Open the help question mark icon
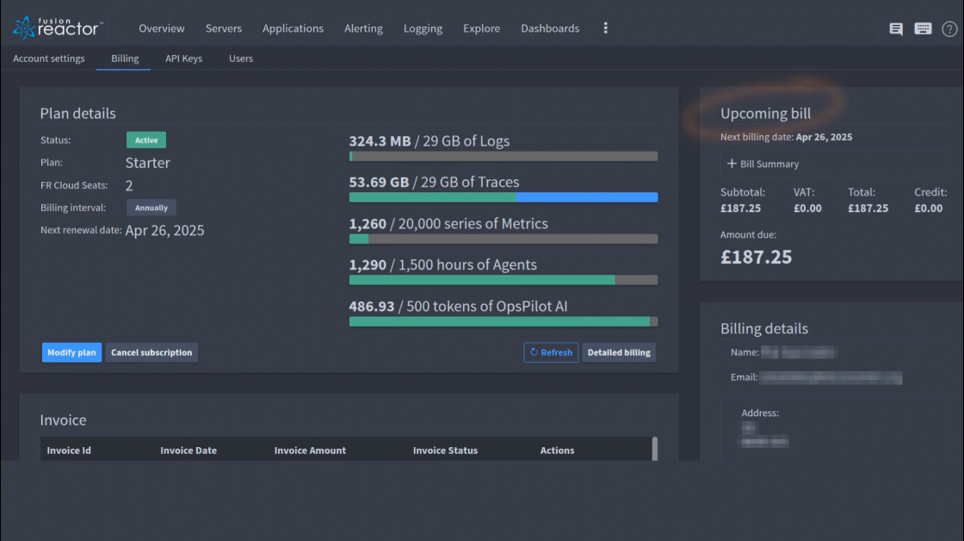Image resolution: width=964 pixels, height=541 pixels. tap(949, 29)
